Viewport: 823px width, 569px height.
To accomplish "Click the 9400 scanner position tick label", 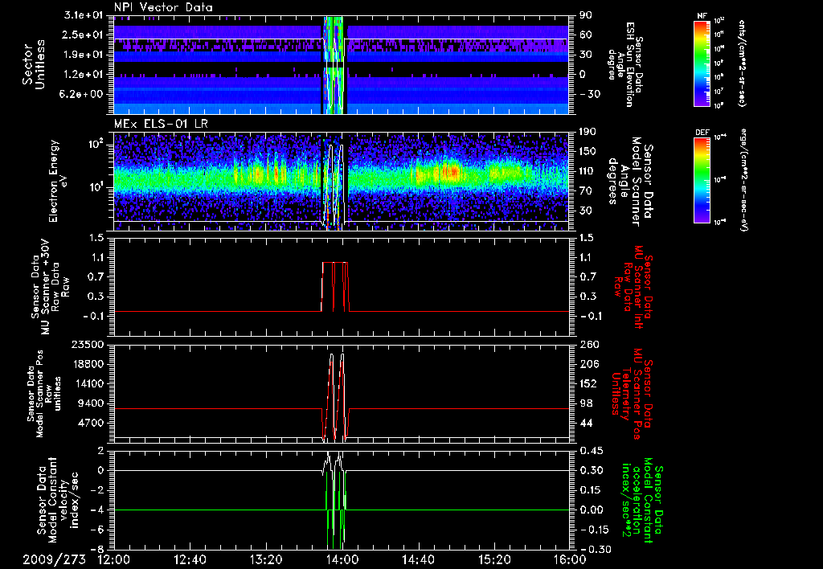I will pos(92,403).
